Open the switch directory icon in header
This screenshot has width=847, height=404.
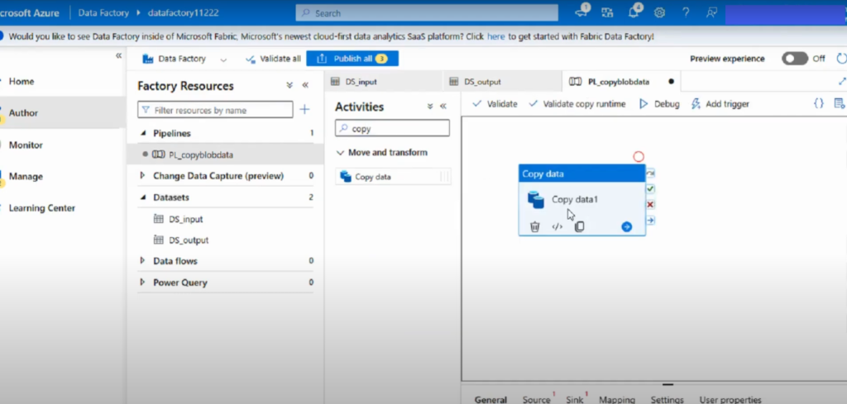click(607, 12)
